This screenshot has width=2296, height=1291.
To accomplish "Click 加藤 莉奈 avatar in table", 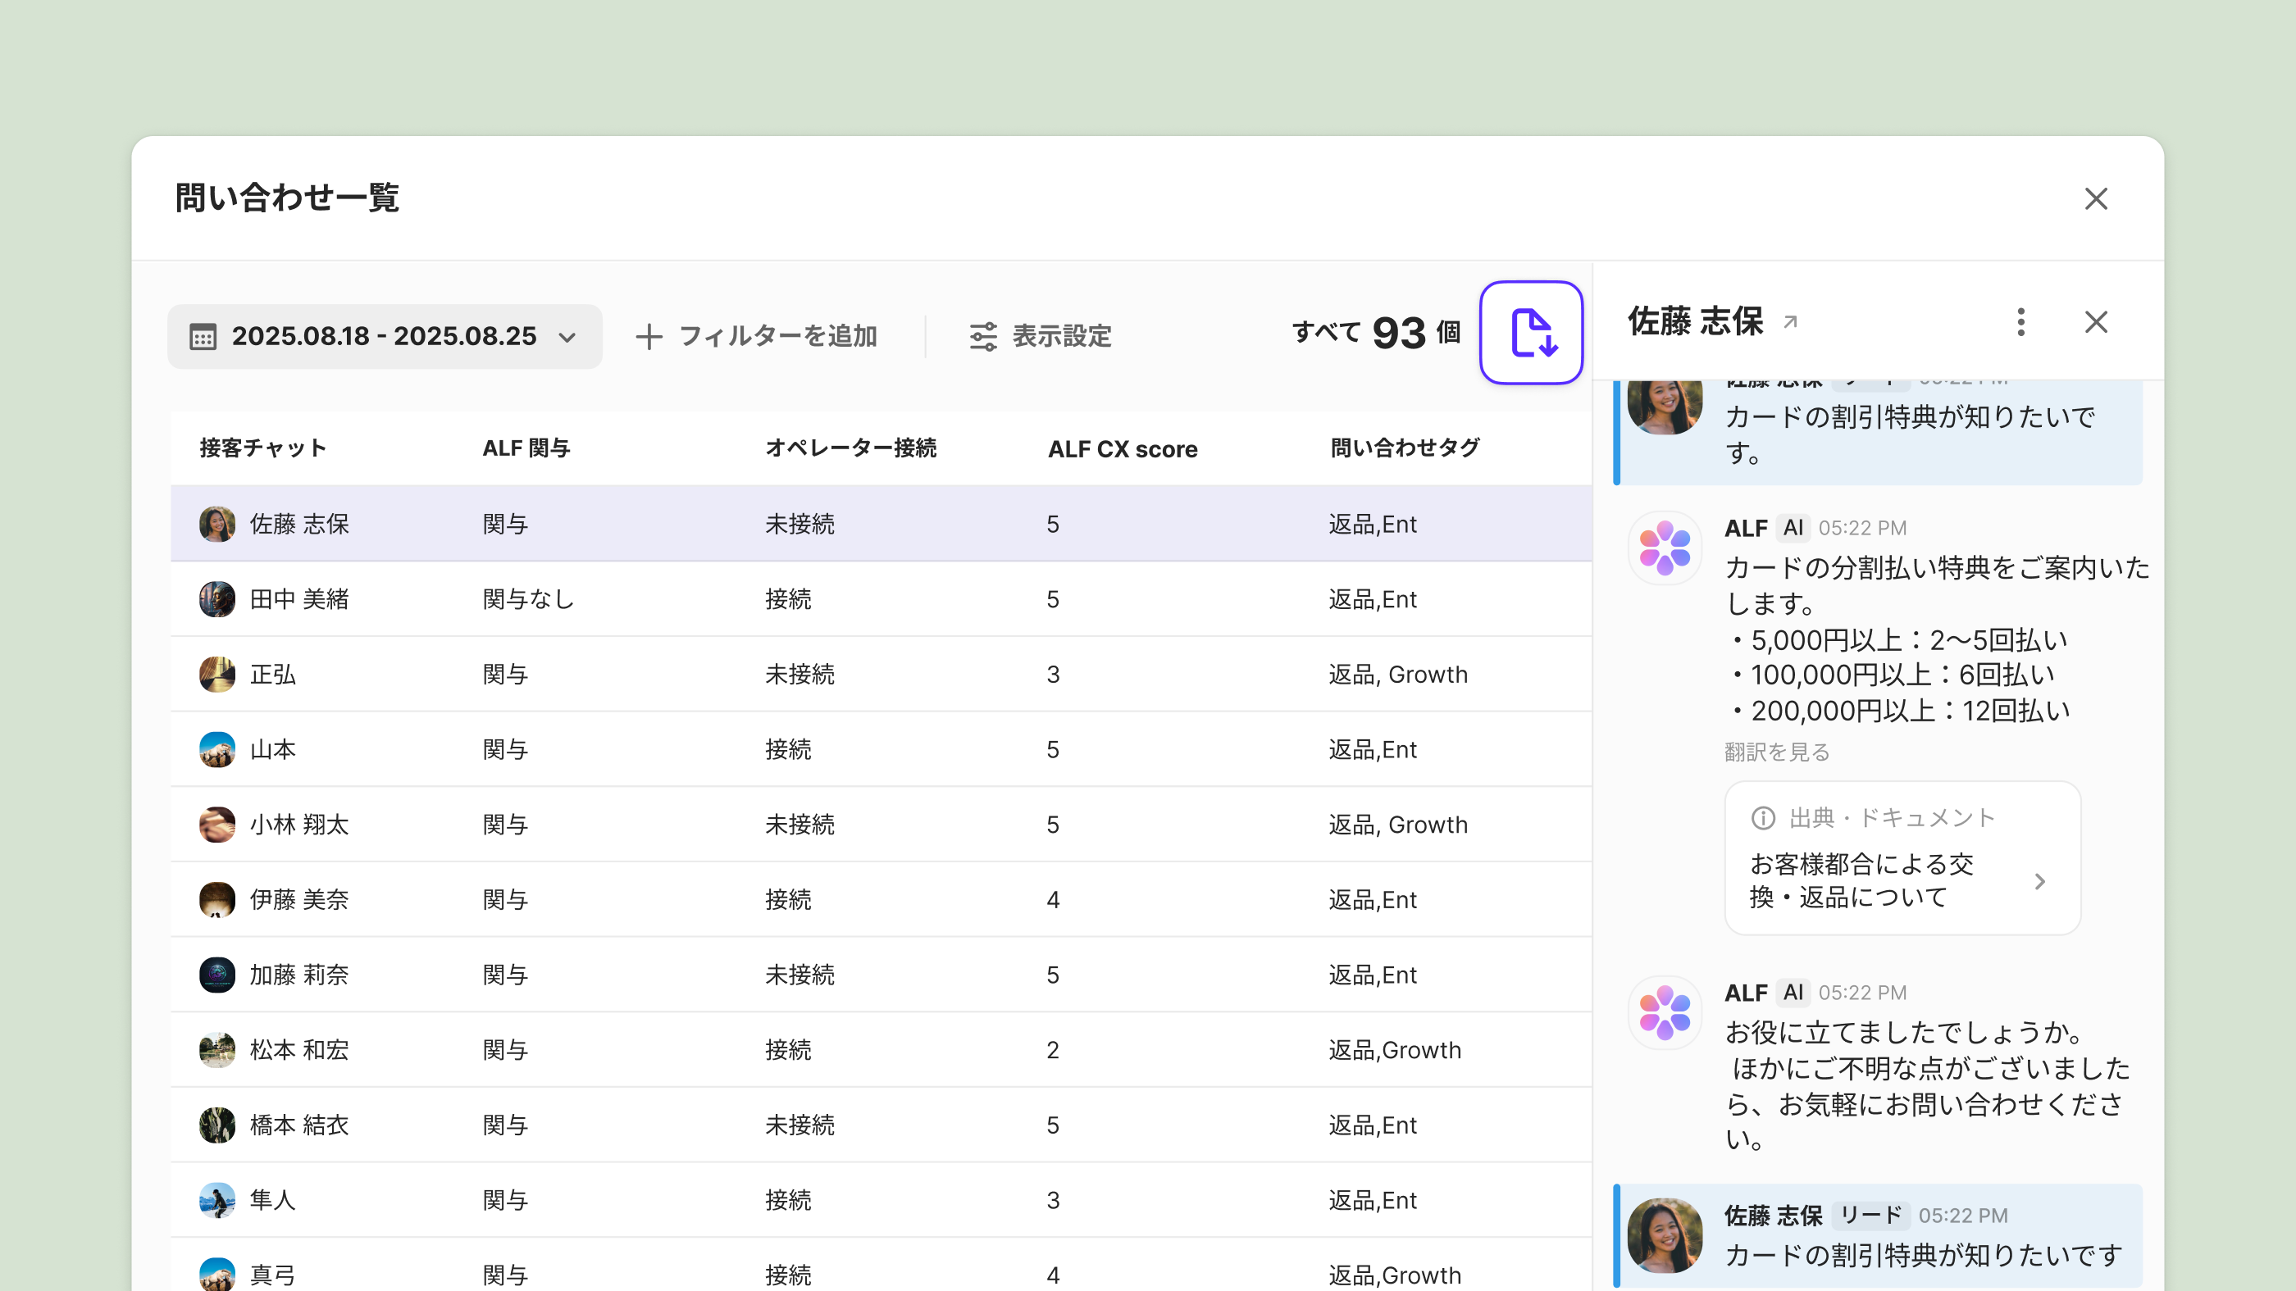I will point(217,975).
